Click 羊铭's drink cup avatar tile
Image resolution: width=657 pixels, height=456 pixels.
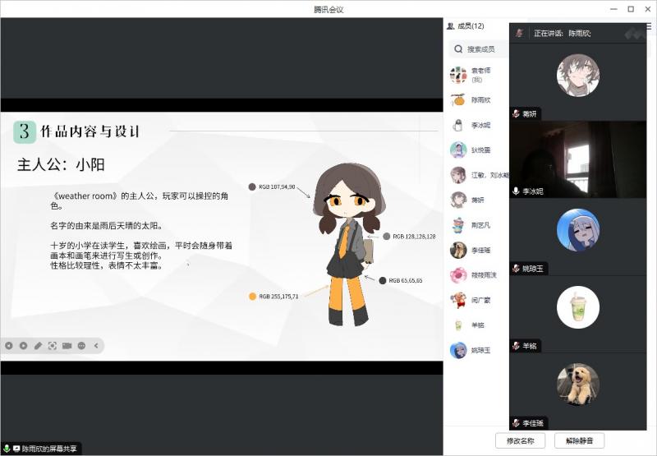click(577, 307)
